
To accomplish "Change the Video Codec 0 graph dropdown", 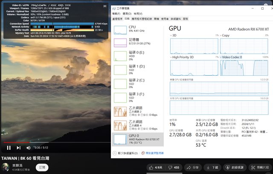I will coord(222,57).
